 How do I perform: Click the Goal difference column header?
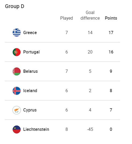click(90, 15)
